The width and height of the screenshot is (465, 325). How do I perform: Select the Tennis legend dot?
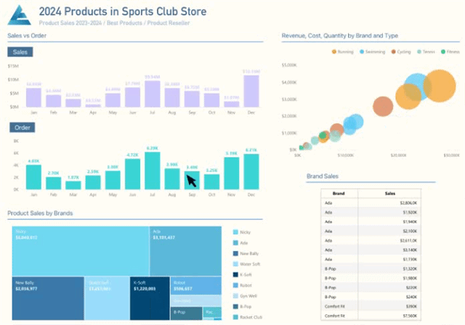tap(419, 52)
